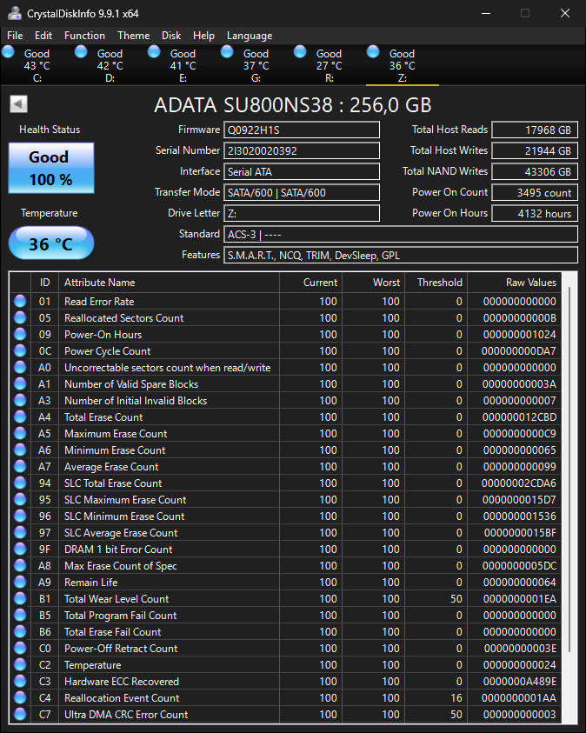Screen dimensions: 586x733
Task: Click the Drive Letter field Z:
Action: click(x=302, y=213)
